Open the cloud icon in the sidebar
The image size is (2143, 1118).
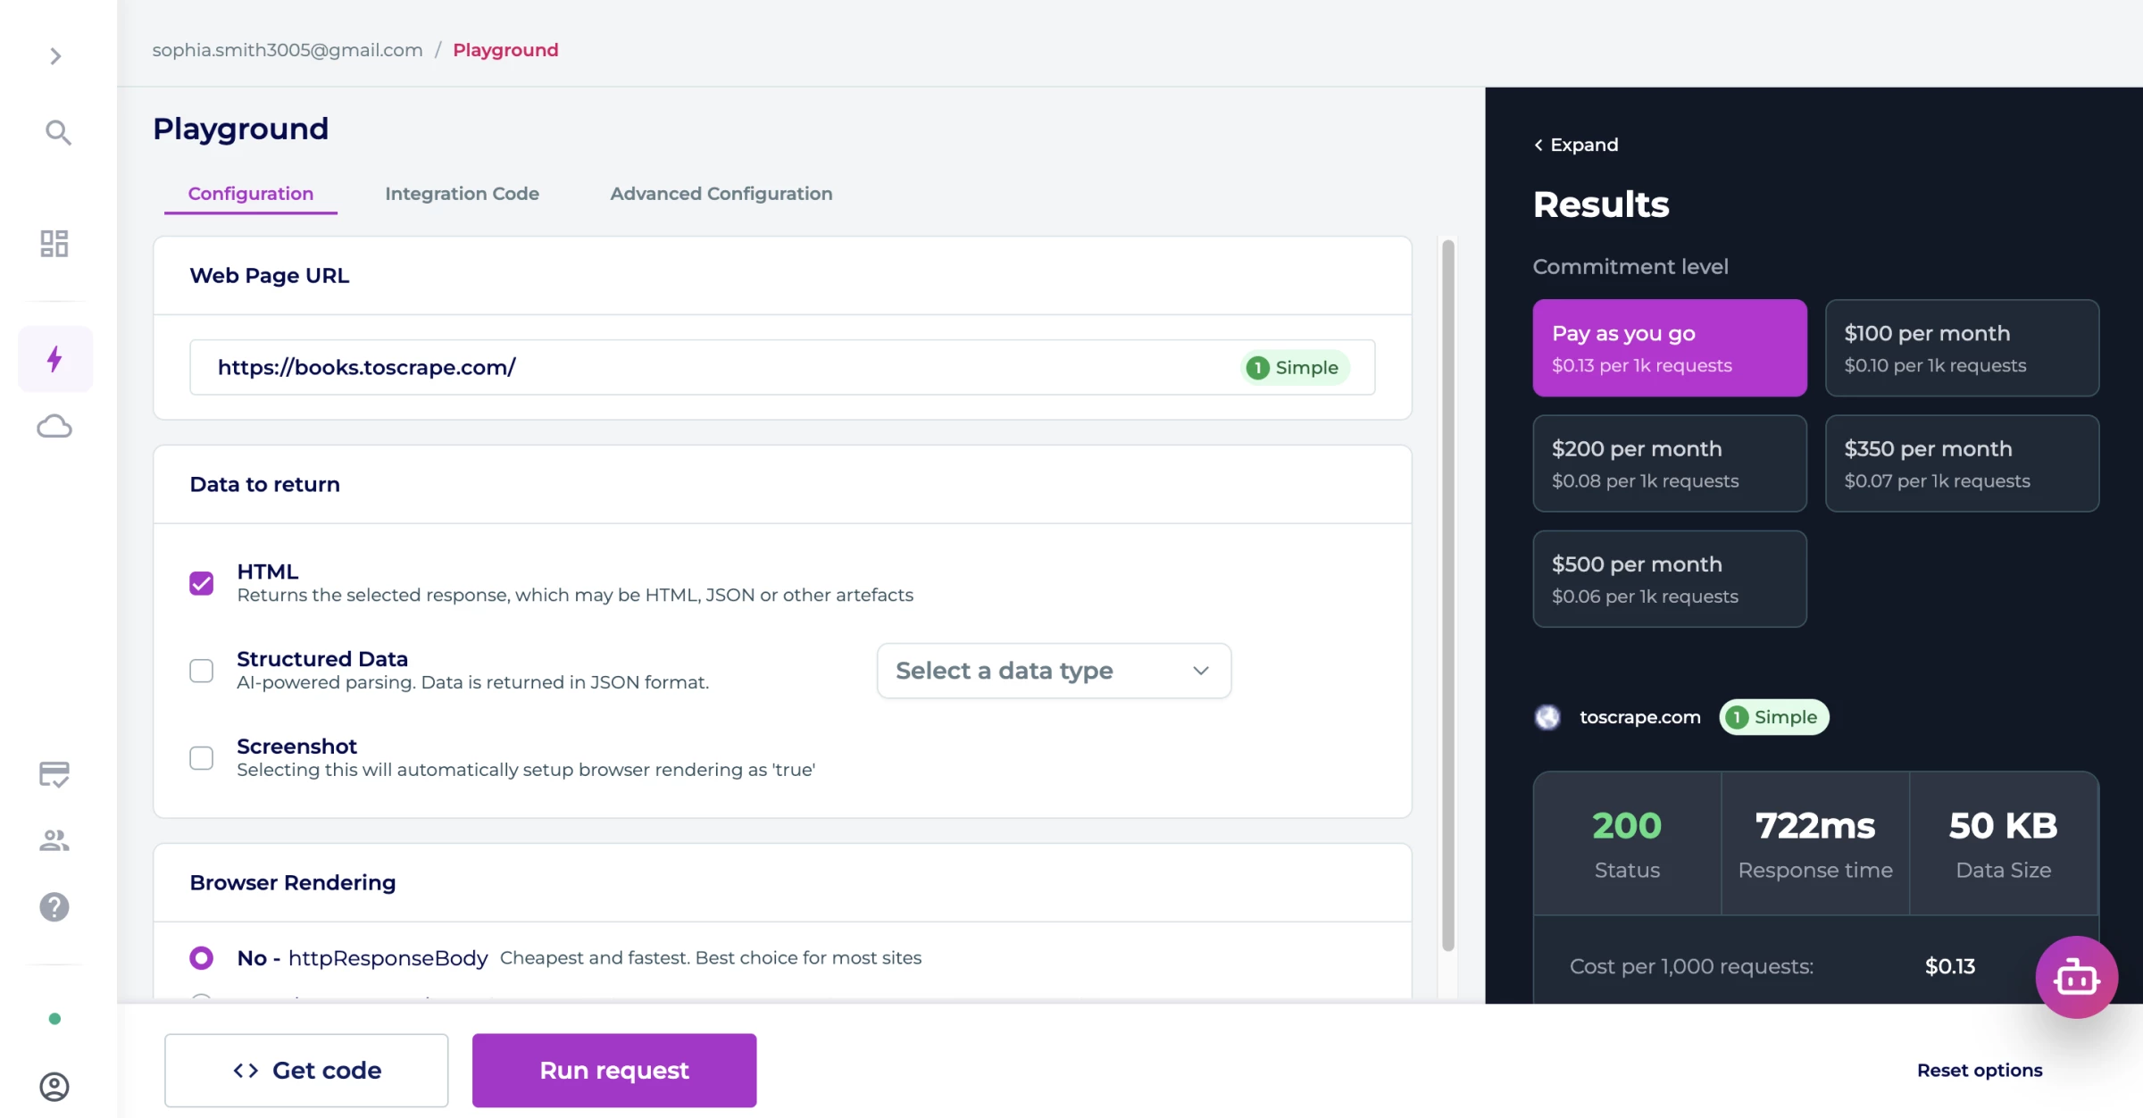54,426
